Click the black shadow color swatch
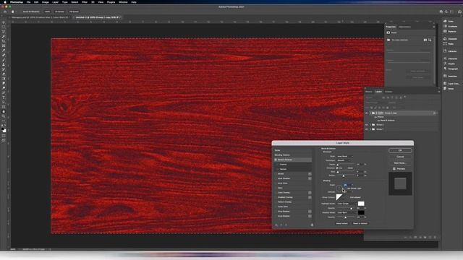The width and height of the screenshot is (463, 260). click(x=361, y=212)
